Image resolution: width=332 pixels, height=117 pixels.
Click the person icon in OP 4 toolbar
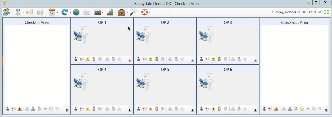[76, 109]
